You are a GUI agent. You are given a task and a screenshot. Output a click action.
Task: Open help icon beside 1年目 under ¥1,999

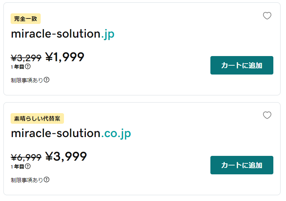click(28, 67)
